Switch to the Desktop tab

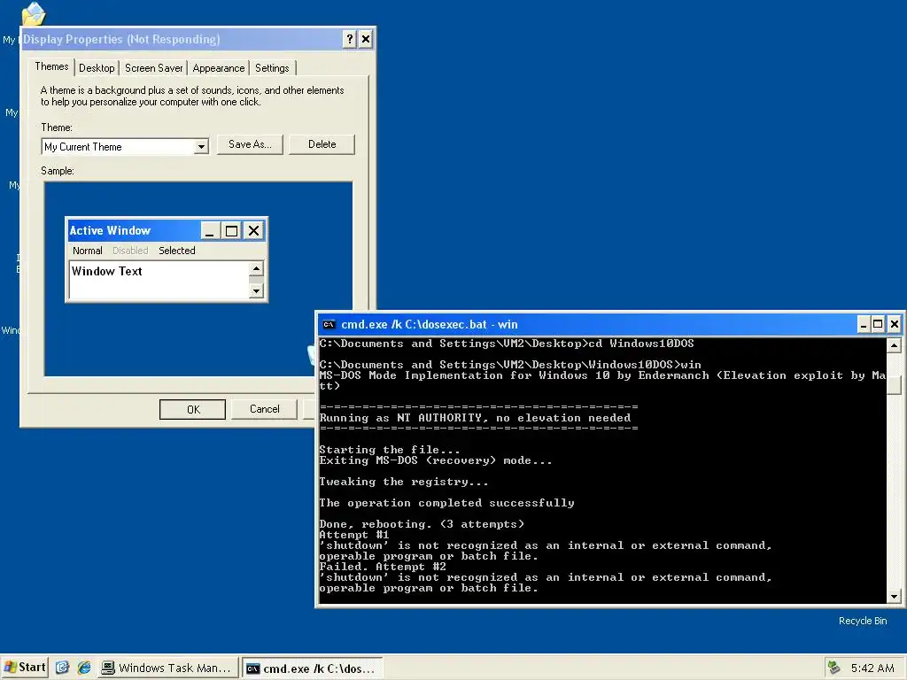click(x=97, y=68)
